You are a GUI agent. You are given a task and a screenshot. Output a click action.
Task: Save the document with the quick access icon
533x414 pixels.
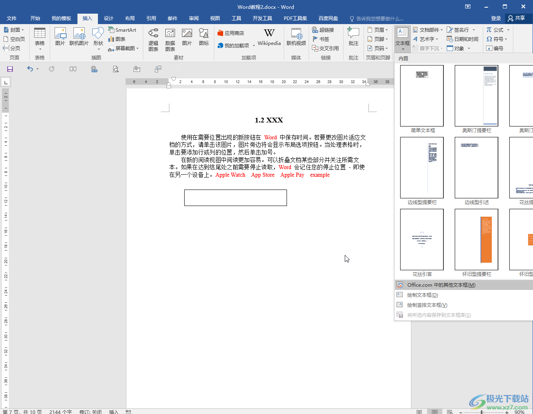[10, 69]
